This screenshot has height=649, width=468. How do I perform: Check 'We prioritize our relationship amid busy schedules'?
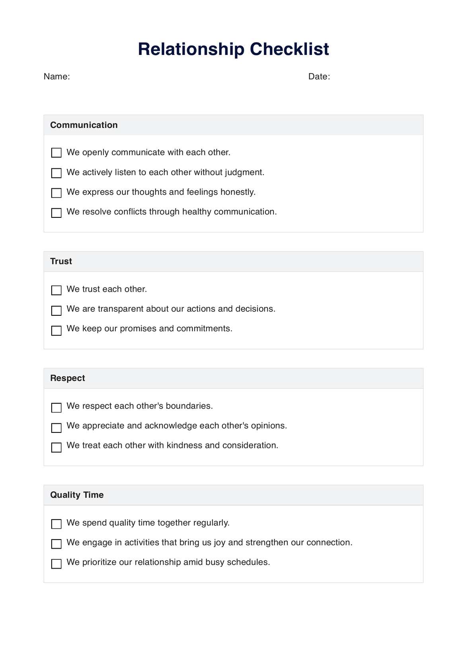[x=57, y=563]
